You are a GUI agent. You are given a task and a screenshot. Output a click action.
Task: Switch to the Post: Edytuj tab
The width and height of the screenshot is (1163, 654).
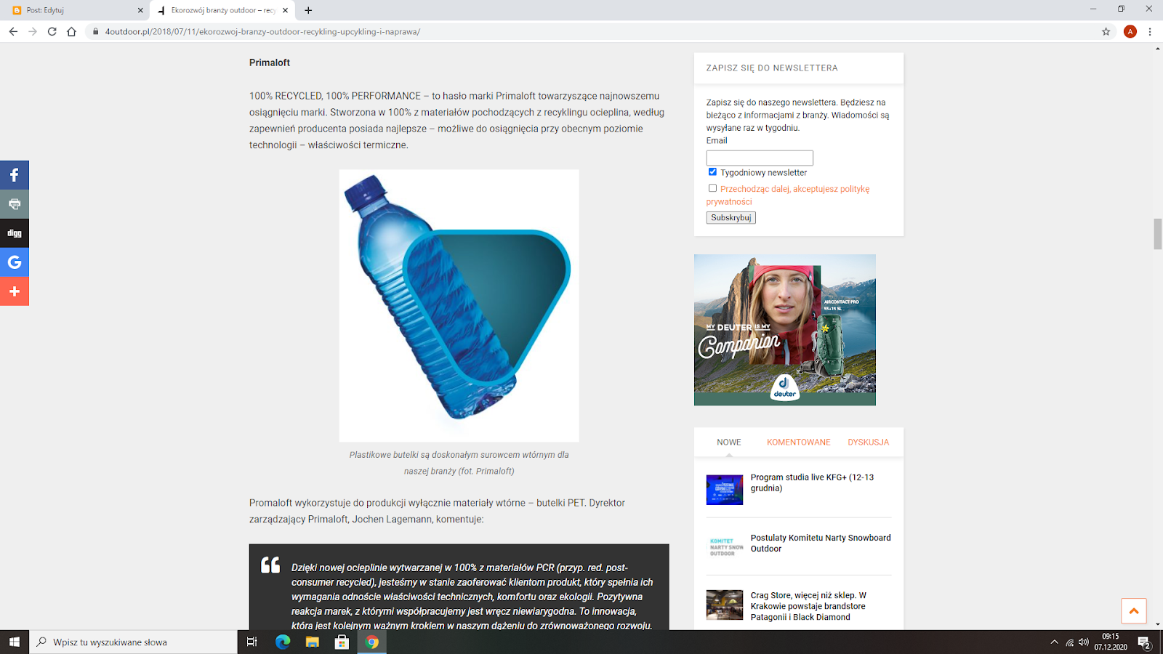76,10
